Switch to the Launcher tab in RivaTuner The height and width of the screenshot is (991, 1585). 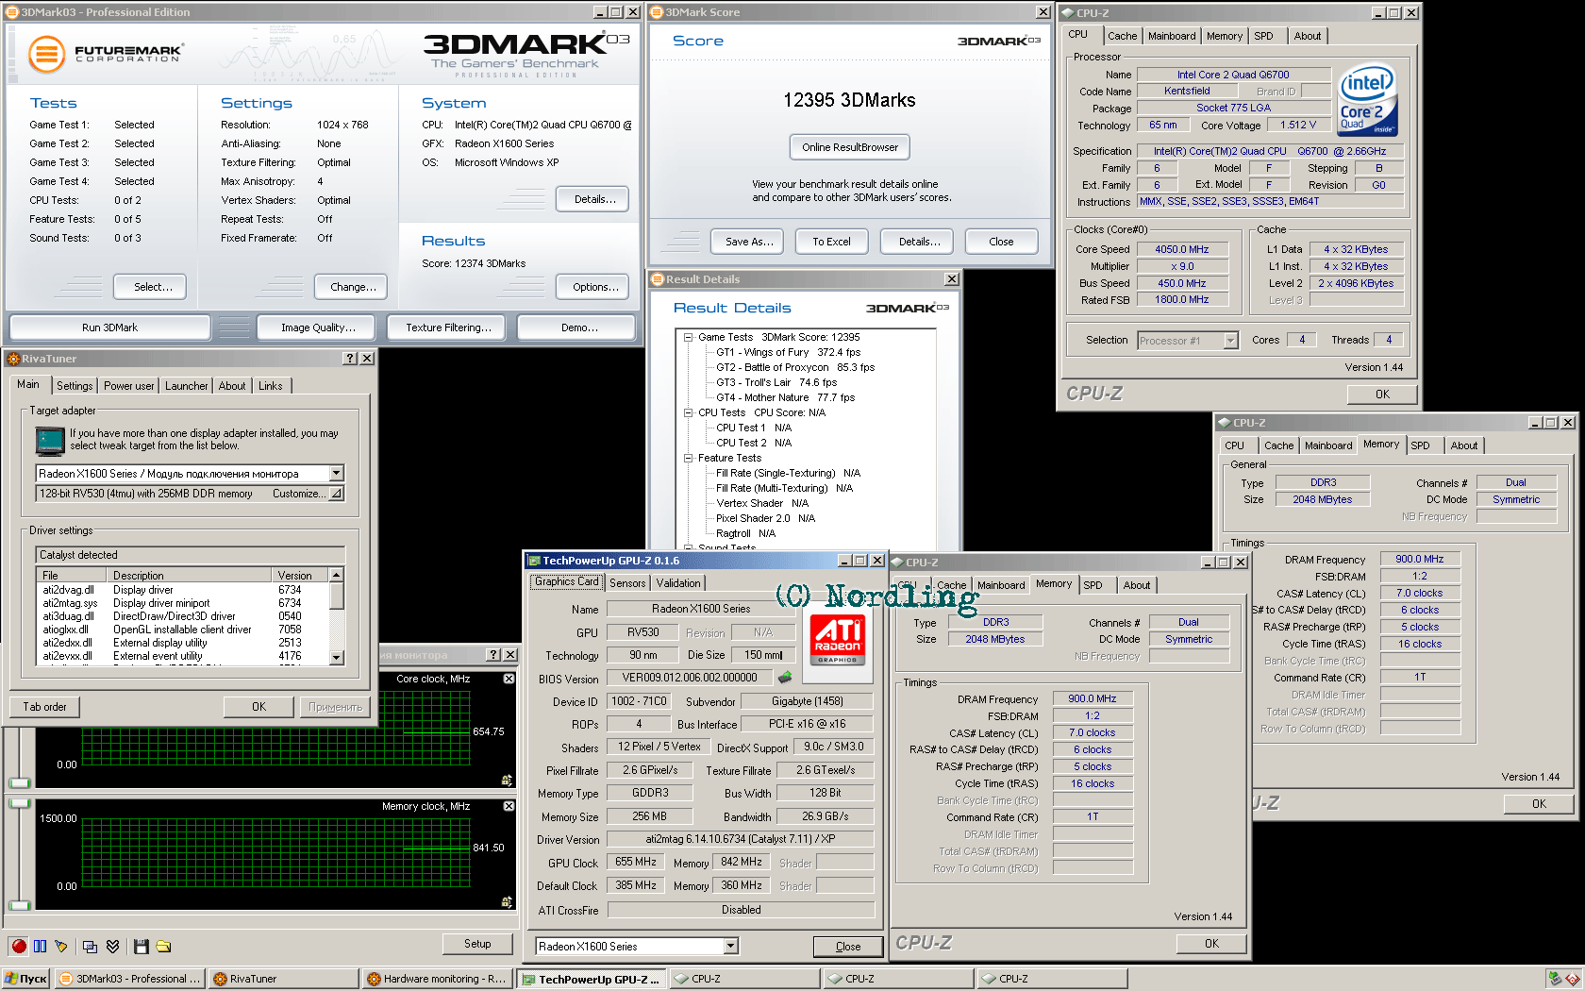[x=187, y=386]
